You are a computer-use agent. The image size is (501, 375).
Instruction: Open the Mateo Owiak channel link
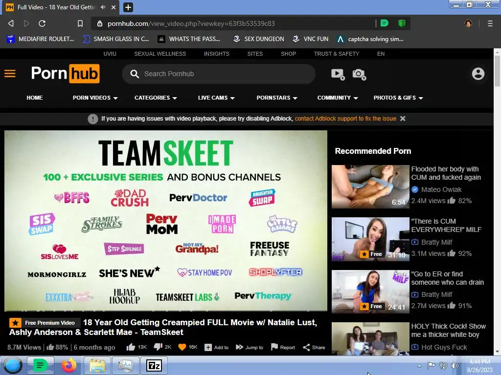(x=441, y=189)
